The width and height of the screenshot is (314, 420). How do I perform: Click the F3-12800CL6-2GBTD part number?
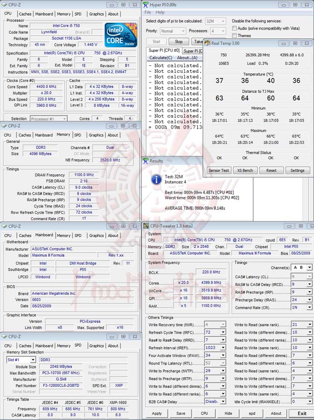(x=61, y=386)
